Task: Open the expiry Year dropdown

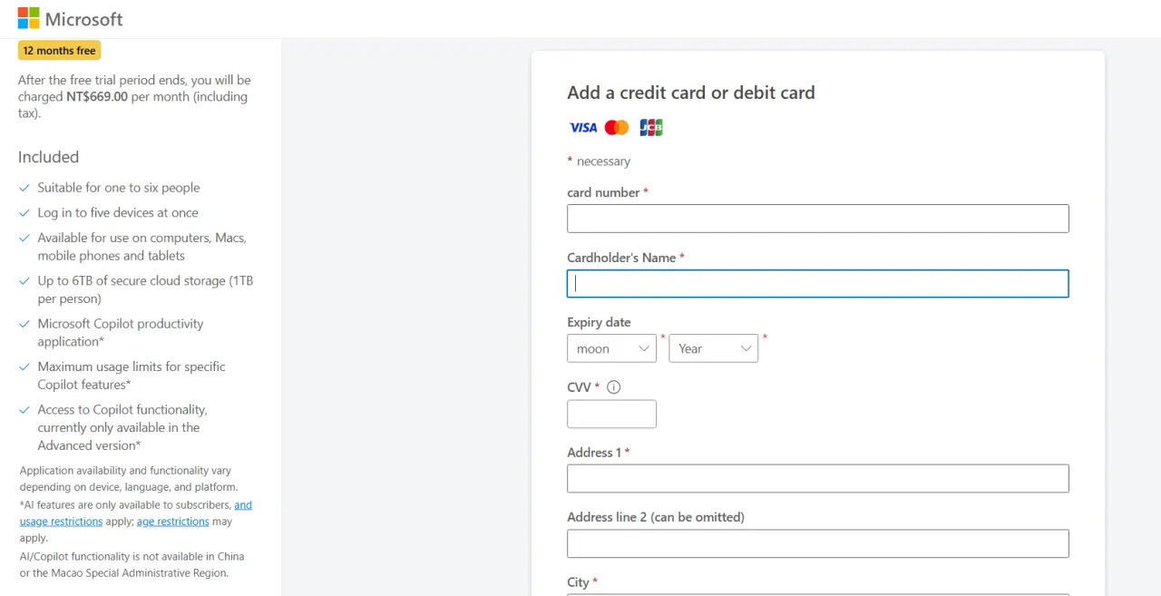Action: click(x=713, y=348)
